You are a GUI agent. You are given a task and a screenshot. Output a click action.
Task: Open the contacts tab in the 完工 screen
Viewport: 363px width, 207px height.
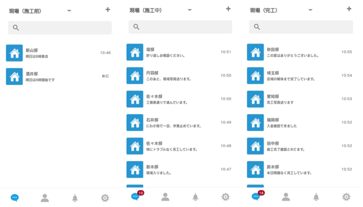point(286,197)
